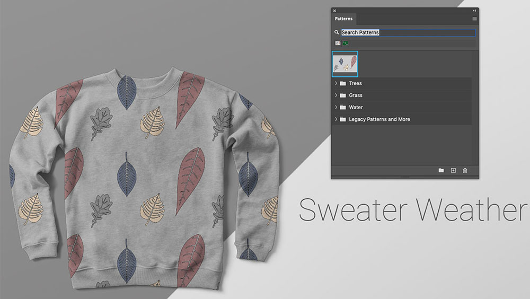Delete pattern using the trash icon
Screen dimensions: 530x299
(465, 170)
